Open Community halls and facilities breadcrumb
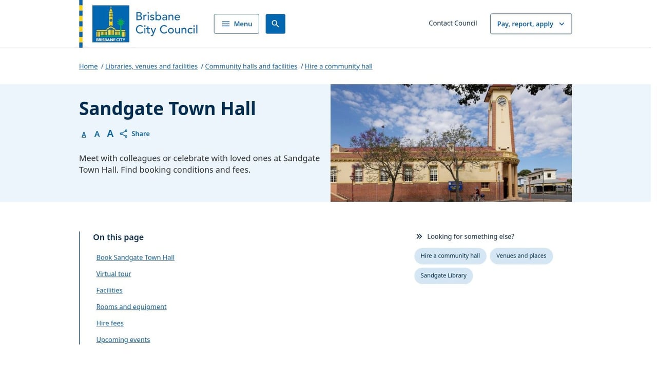The width and height of the screenshot is (657, 370). pyautogui.click(x=251, y=66)
